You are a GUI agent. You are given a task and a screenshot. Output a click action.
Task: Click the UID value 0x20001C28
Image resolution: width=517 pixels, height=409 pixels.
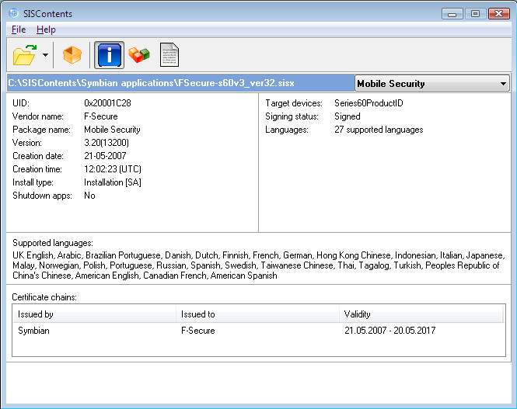(x=107, y=103)
